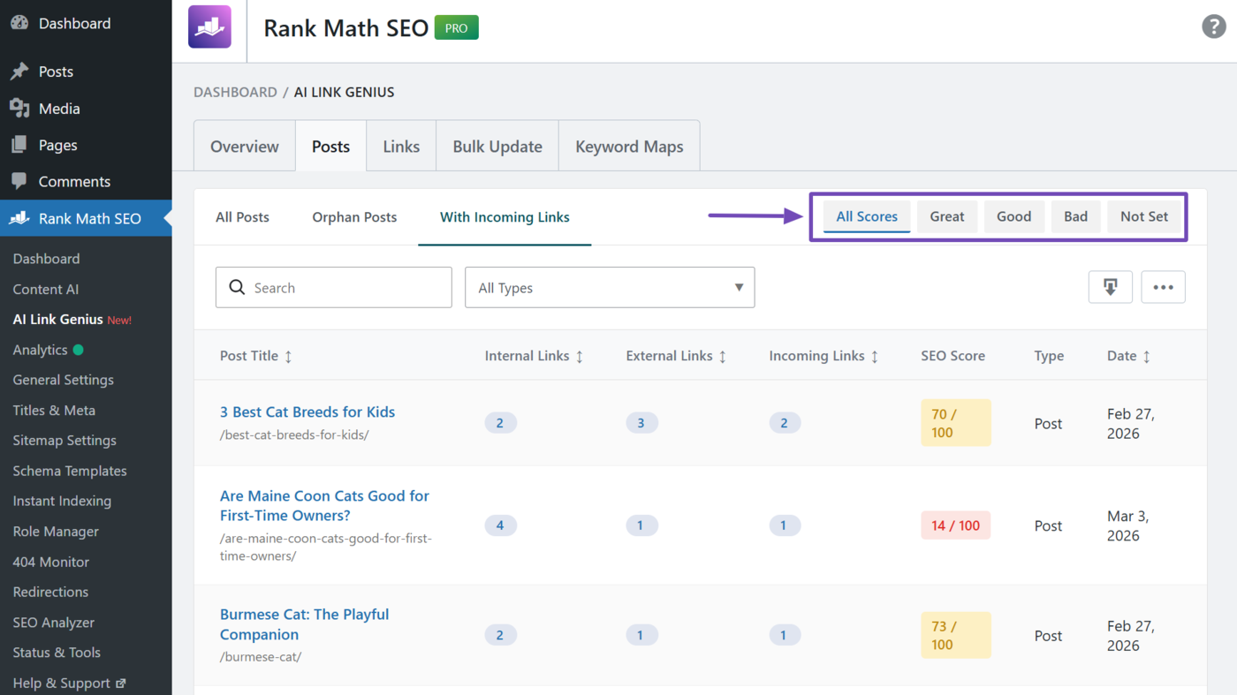
Task: Open the DASHBOARD breadcrumb link
Action: (x=235, y=92)
